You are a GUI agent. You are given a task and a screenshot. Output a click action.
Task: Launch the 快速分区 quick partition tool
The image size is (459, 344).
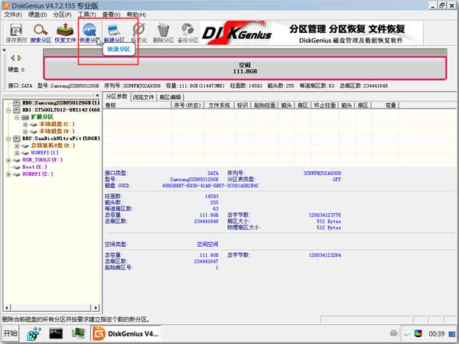(90, 33)
